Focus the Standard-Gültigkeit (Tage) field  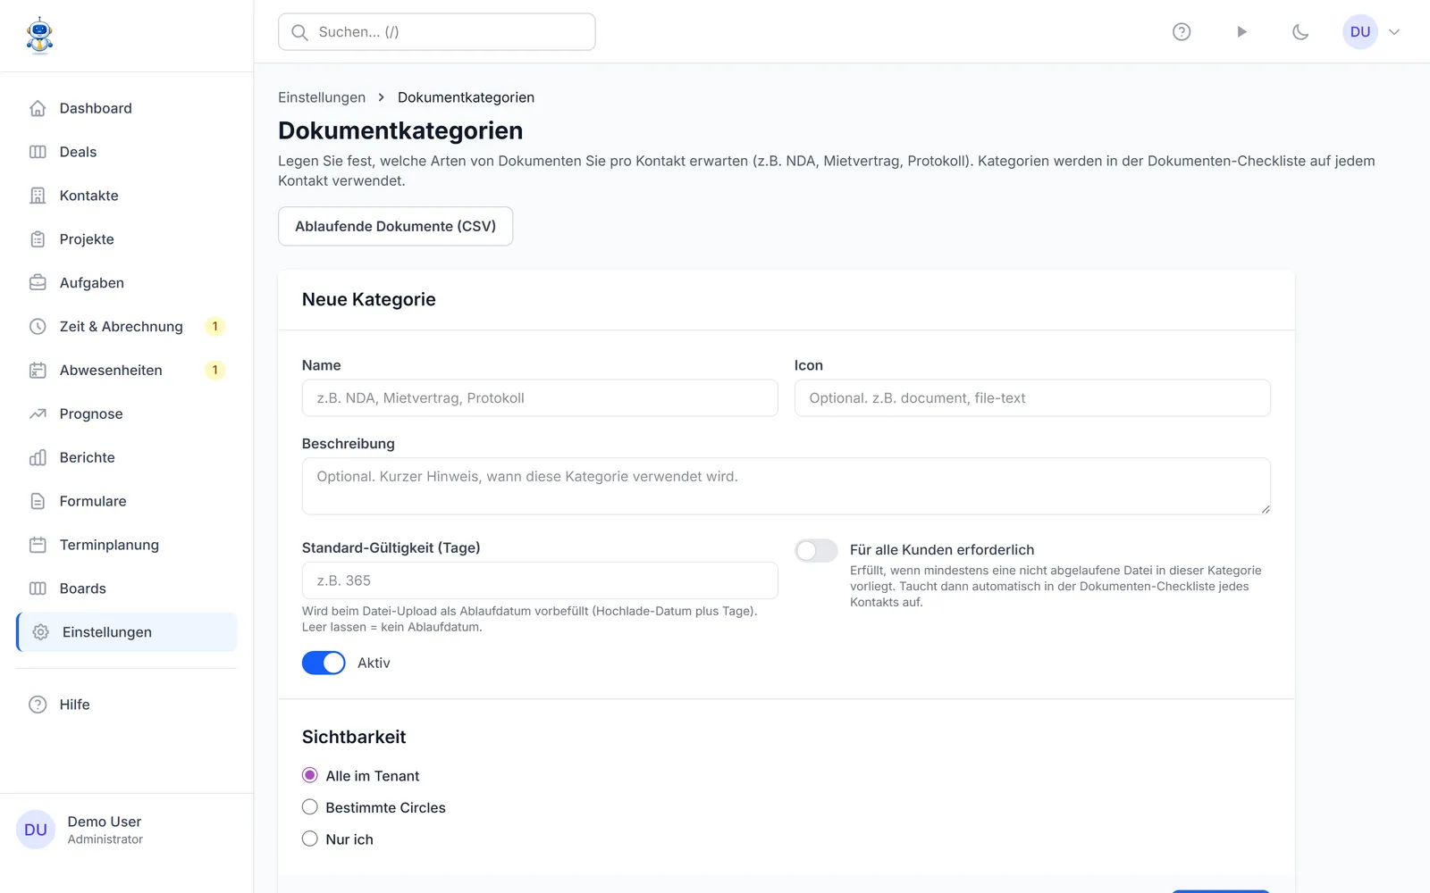[540, 580]
